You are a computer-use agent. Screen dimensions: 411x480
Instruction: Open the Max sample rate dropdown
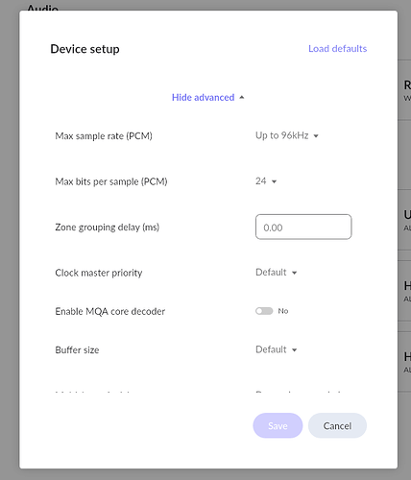(x=287, y=135)
